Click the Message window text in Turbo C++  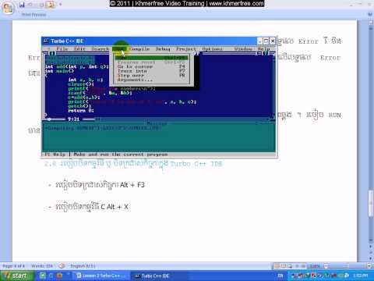[x=103, y=128]
